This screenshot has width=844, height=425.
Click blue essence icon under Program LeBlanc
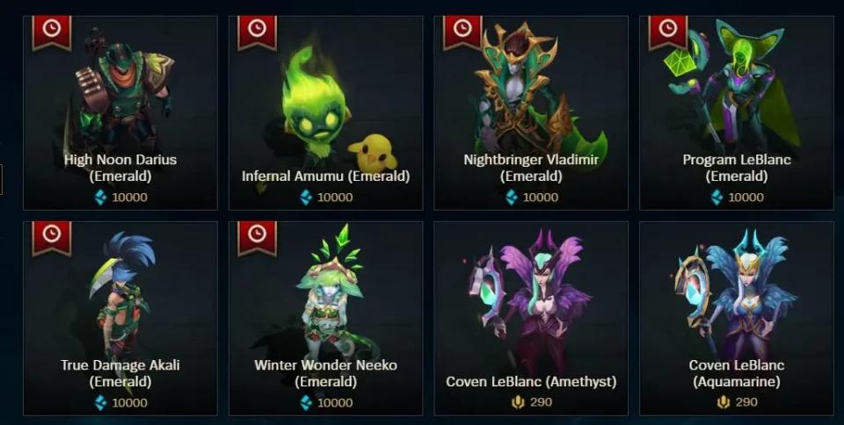click(x=717, y=198)
